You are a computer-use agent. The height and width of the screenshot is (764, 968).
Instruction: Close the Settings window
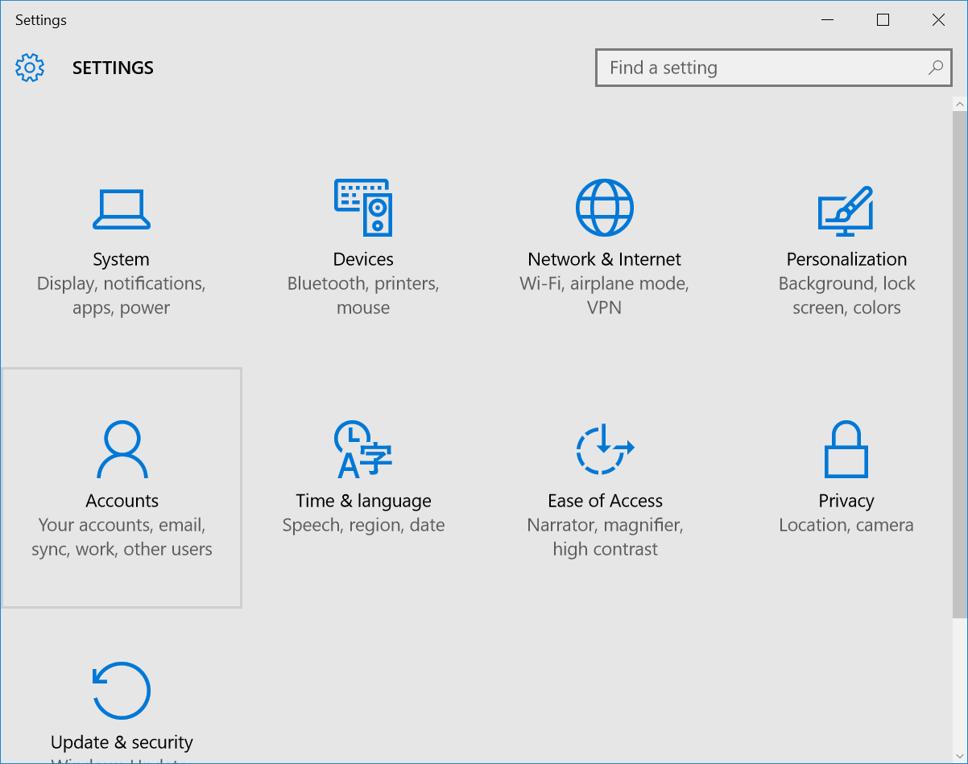click(938, 20)
